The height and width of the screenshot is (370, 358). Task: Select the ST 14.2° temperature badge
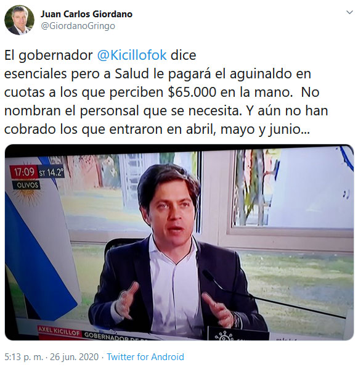51,172
